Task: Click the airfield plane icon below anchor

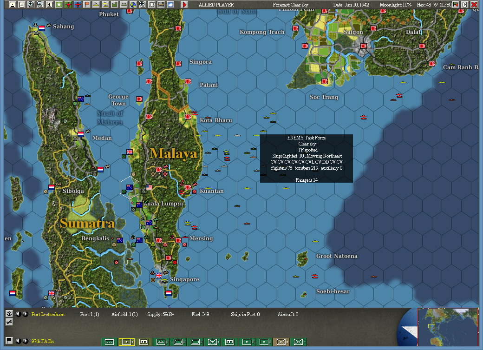Action: tap(9, 322)
